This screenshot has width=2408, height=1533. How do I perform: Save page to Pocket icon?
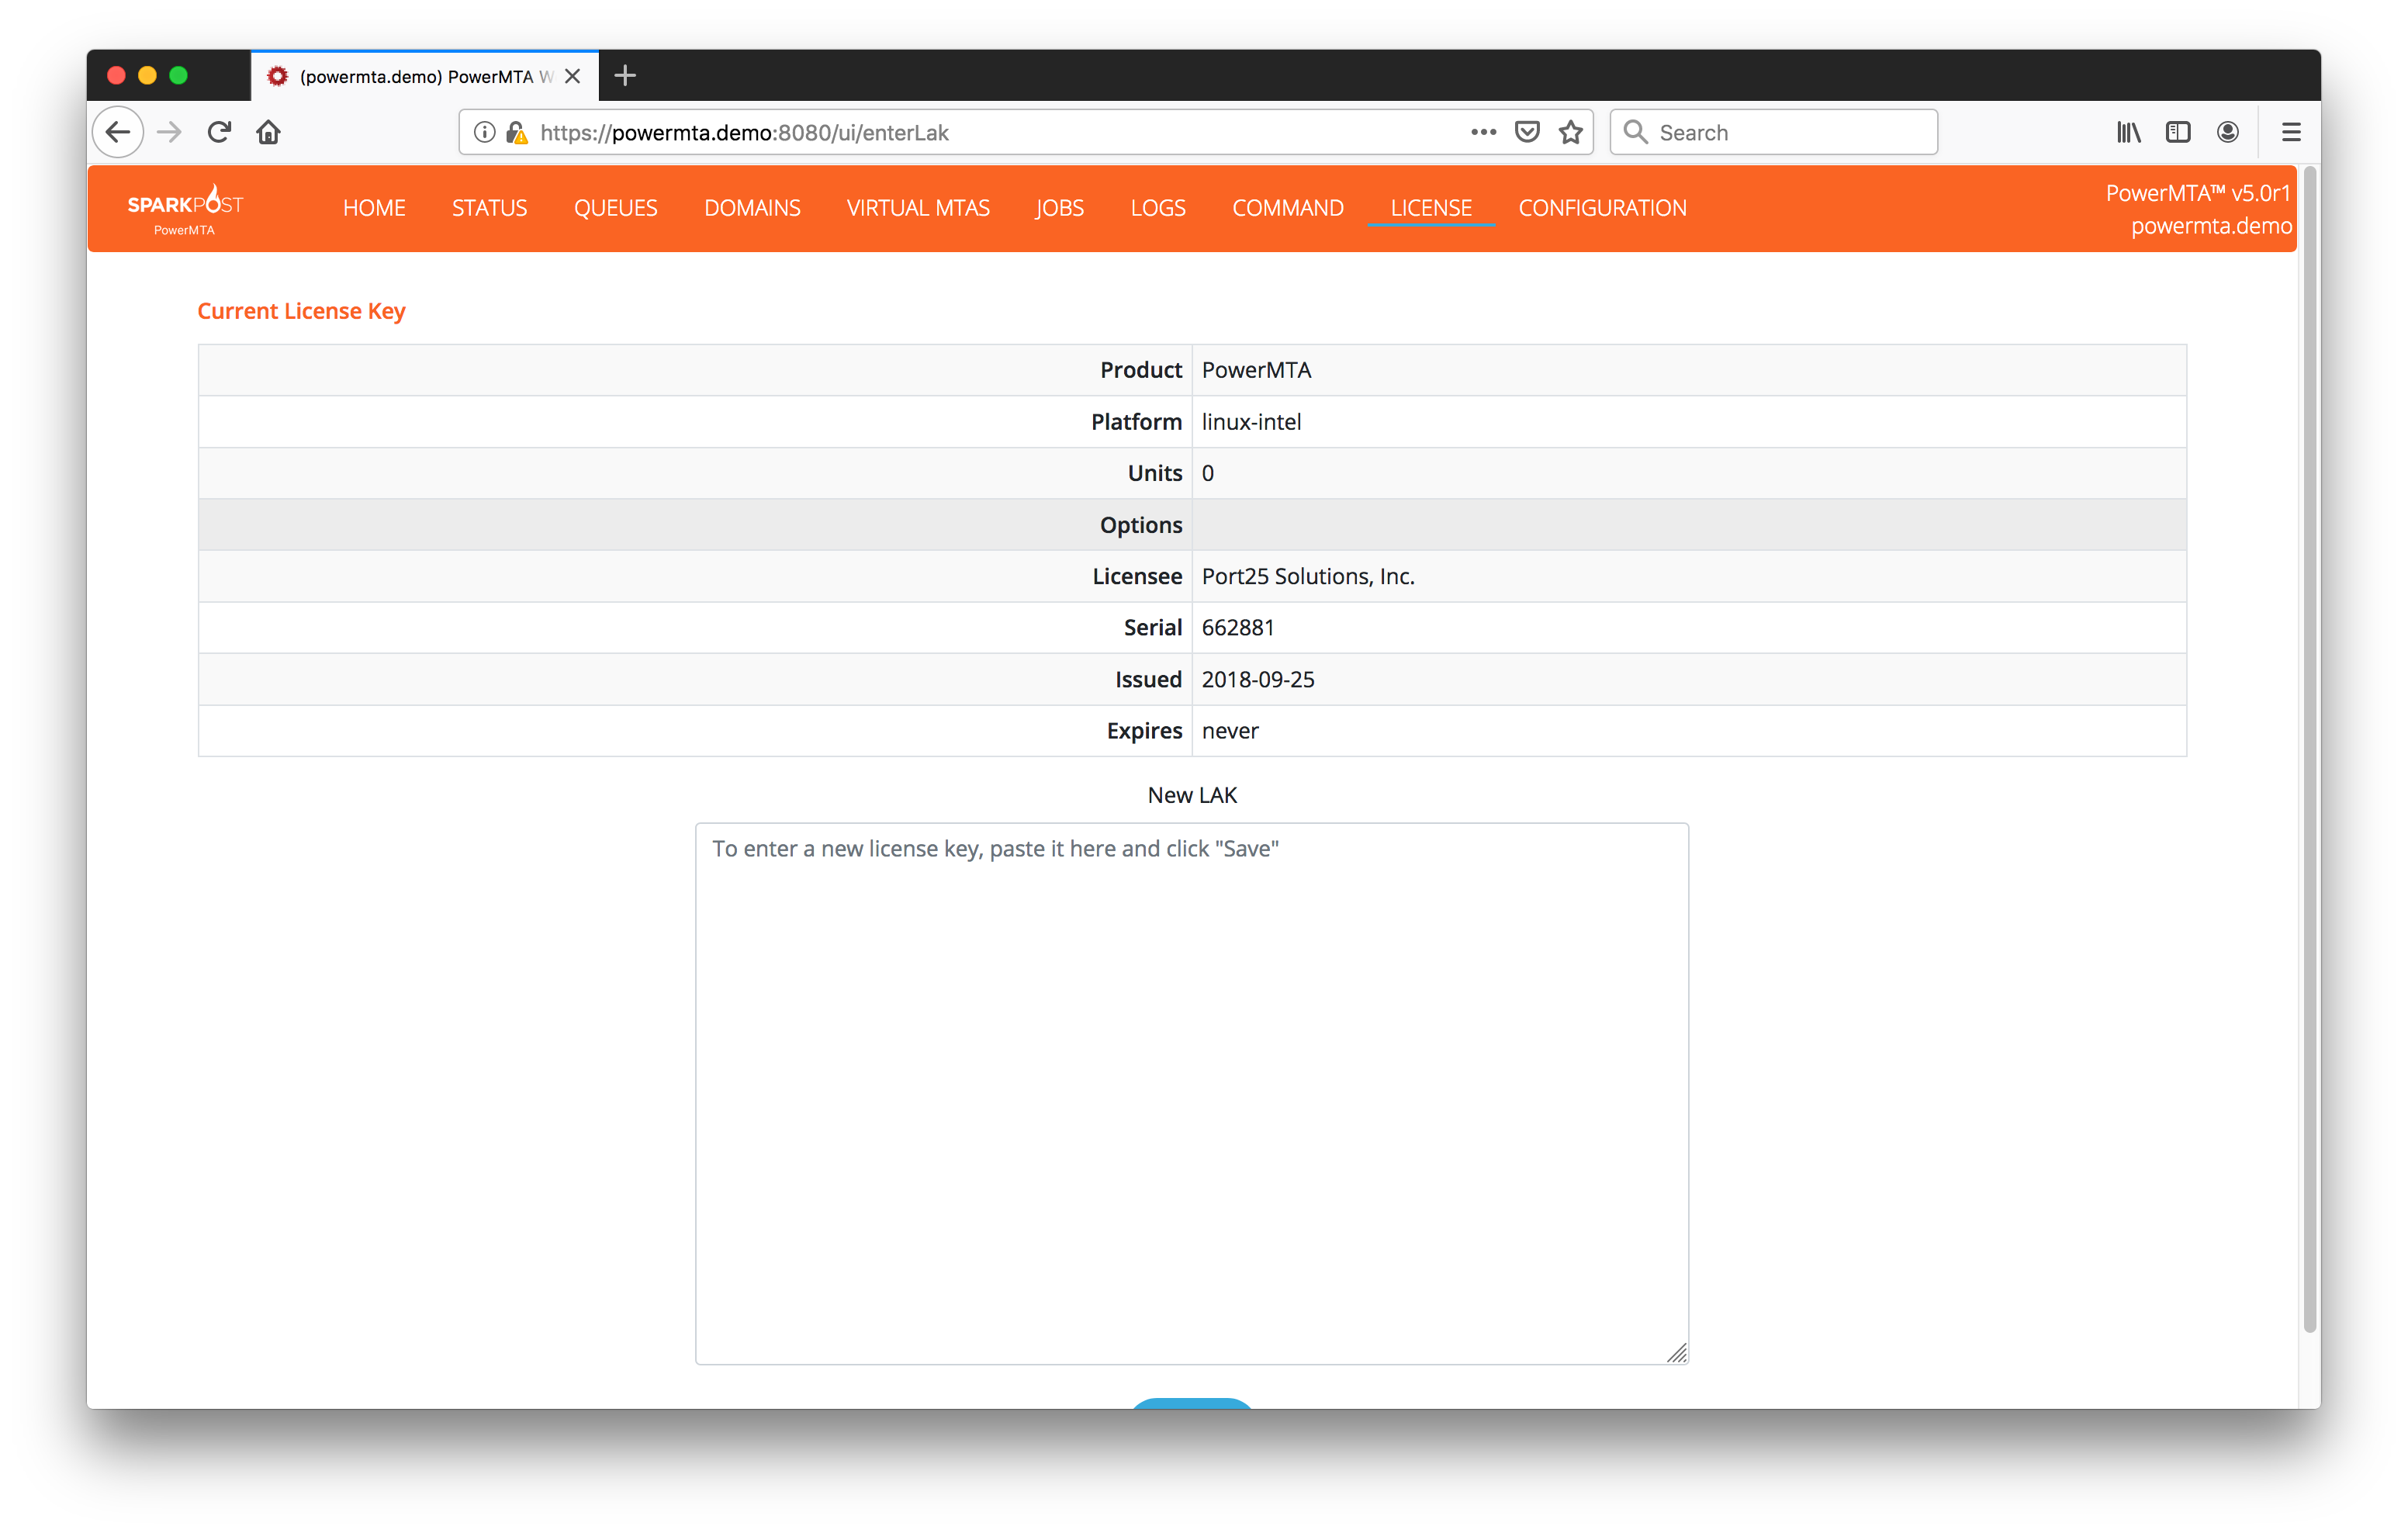coord(1527,132)
